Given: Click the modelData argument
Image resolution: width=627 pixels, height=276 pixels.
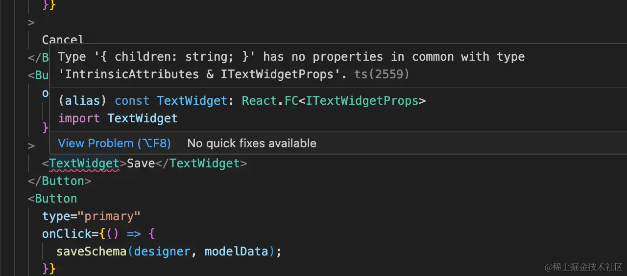Looking at the screenshot, I should (236, 252).
